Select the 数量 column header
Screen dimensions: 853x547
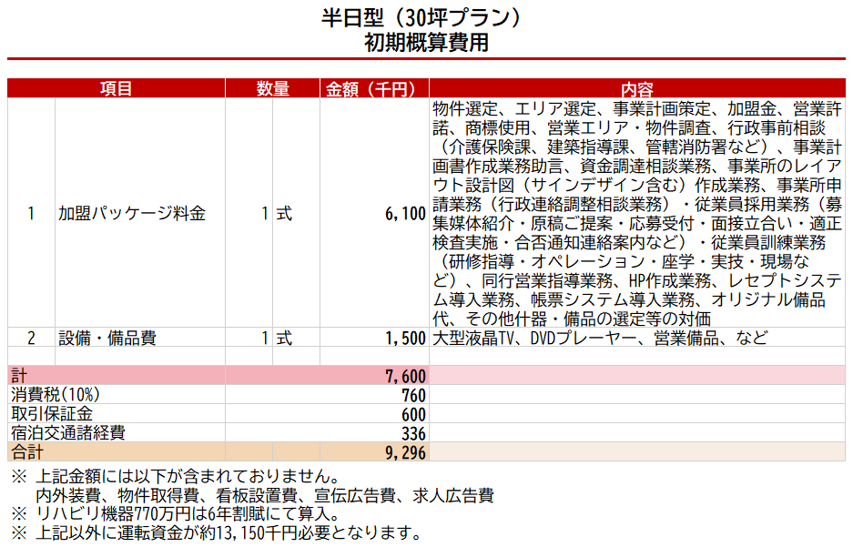(x=272, y=88)
